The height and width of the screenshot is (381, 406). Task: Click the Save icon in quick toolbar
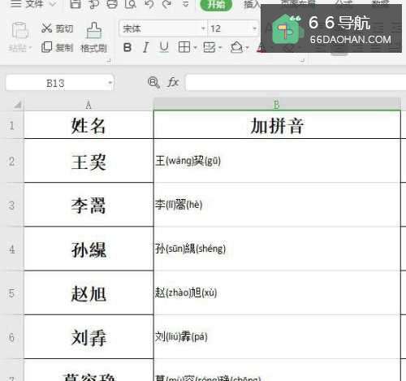coord(76,4)
